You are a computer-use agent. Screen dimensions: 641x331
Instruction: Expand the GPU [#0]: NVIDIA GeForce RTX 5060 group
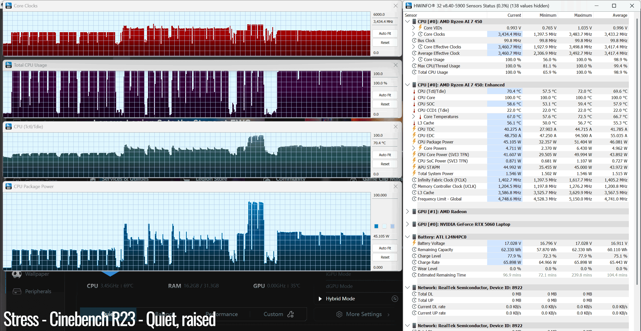click(407, 224)
